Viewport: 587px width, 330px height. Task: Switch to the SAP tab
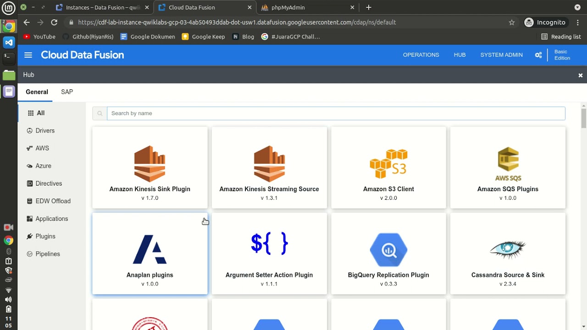[67, 92]
